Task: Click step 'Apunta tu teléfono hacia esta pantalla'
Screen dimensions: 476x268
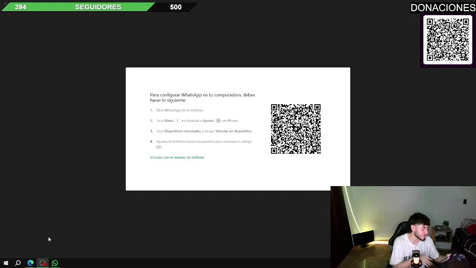Action: click(x=204, y=144)
